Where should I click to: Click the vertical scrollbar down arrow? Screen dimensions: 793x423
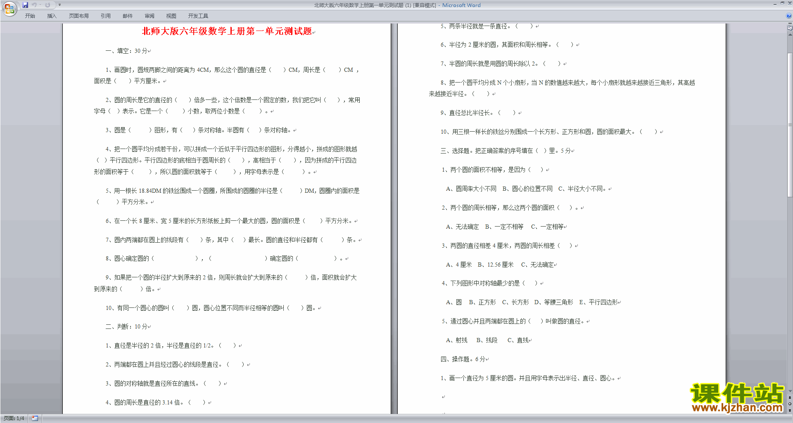tap(790, 391)
